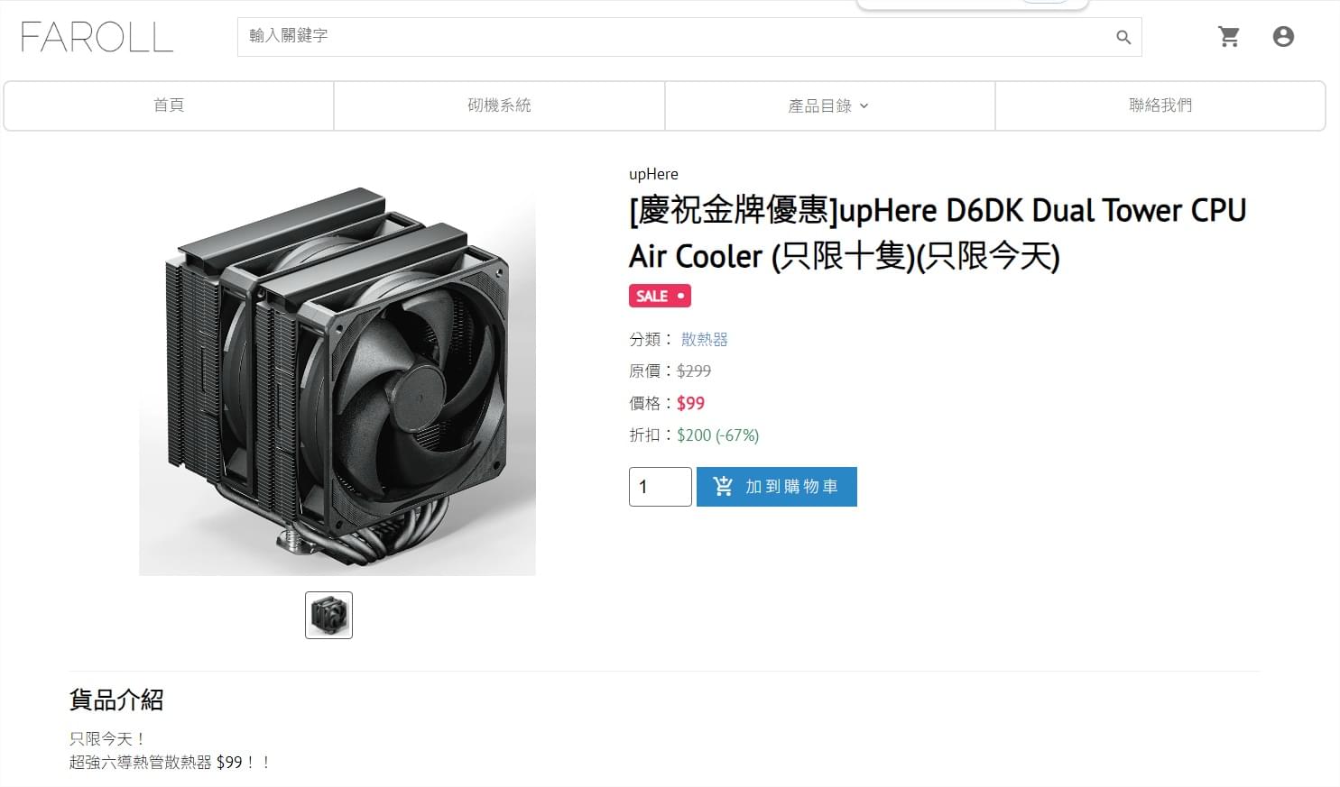Click the 貨品介紹 section heading
1340x787 pixels.
tap(116, 700)
